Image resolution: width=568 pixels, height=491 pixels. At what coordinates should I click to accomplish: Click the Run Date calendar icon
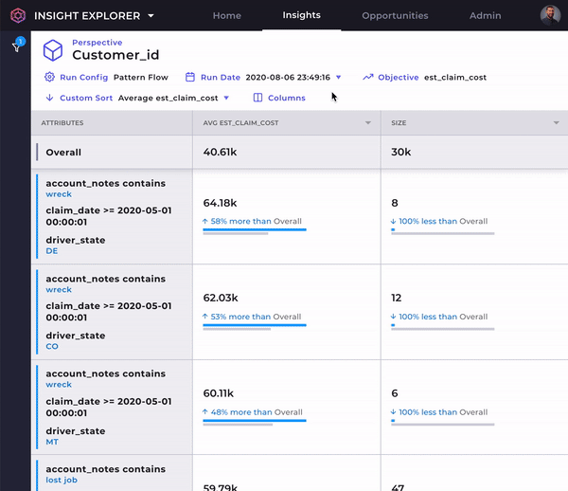pos(190,77)
